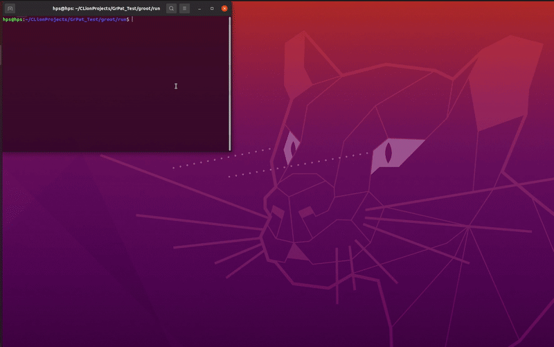Minimize the terminal window

199,8
